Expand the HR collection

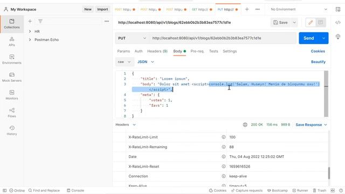click(x=30, y=31)
